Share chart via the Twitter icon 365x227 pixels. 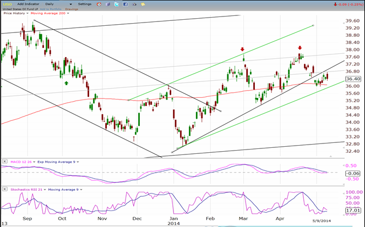tap(116, 4)
